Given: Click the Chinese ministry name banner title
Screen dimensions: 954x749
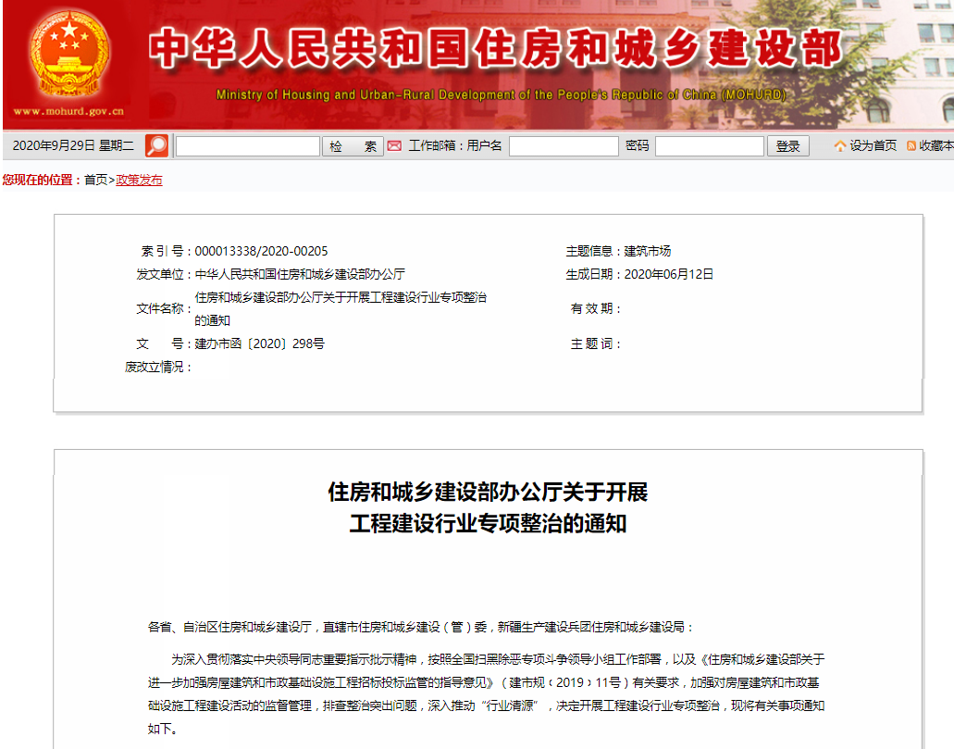Looking at the screenshot, I should 495,50.
